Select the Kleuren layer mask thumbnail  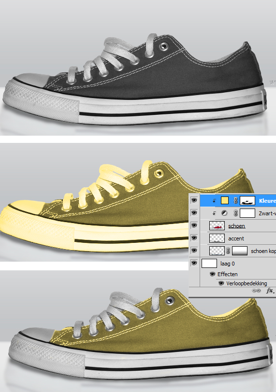coord(247,200)
